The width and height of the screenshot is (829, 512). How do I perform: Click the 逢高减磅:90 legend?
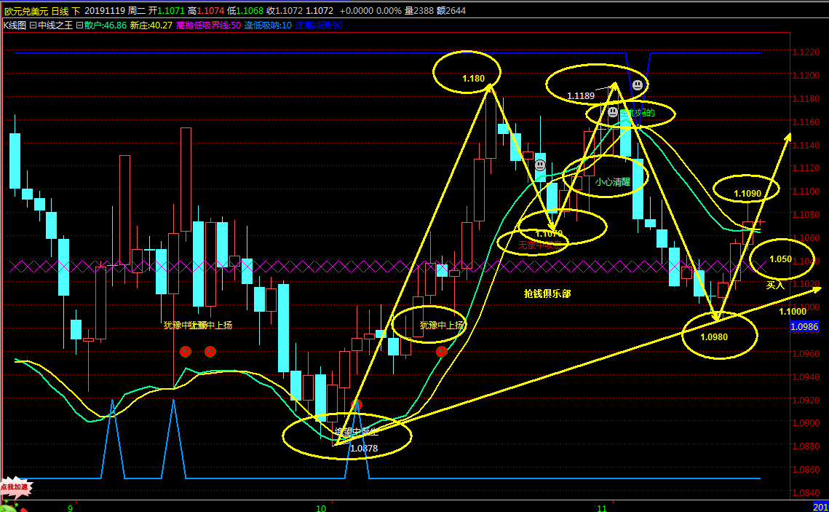pos(318,25)
